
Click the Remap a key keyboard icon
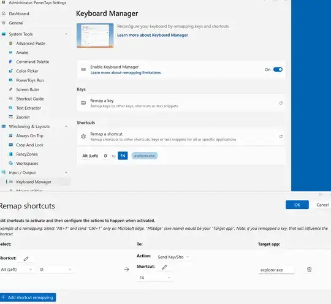point(83,103)
